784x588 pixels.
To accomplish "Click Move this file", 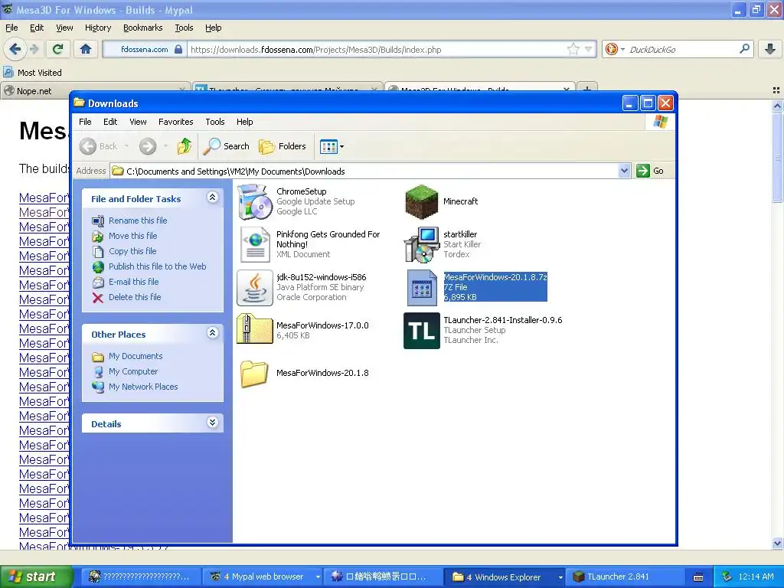I will pos(133,236).
